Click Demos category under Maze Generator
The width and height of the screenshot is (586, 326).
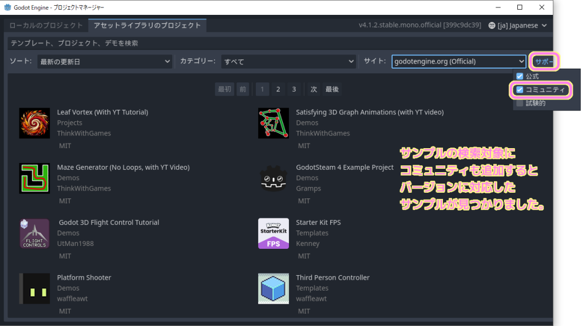point(68,178)
